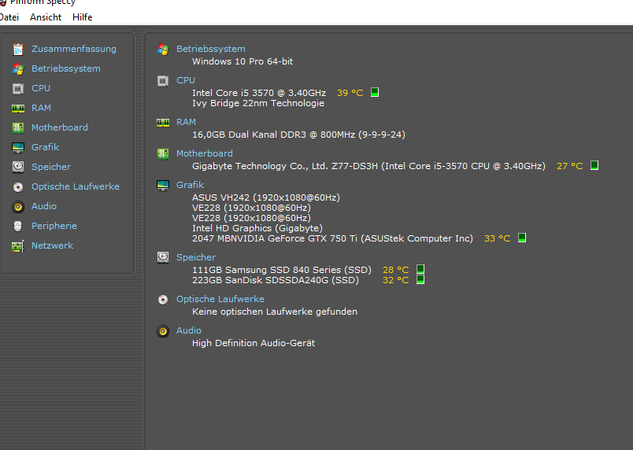633x450 pixels.
Task: Click the text Intel Core i5 3570 @ 3.40GHz
Action: (259, 93)
